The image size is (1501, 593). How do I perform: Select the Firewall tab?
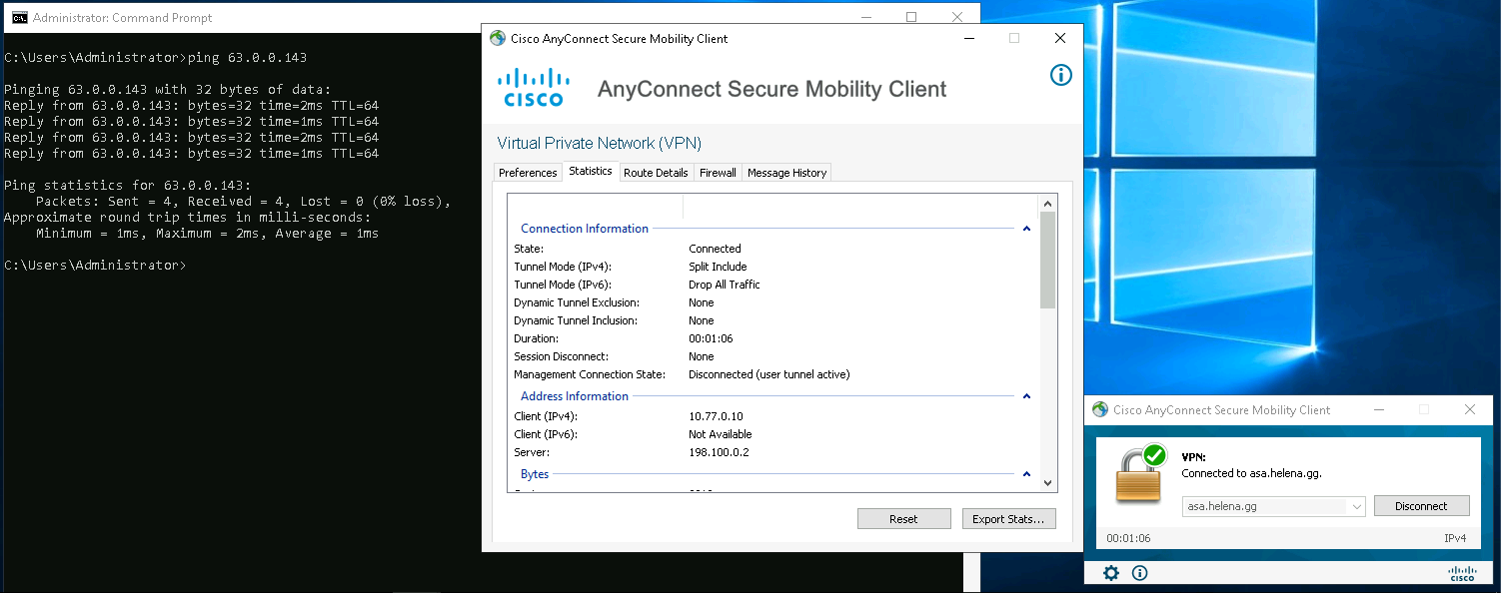[718, 173]
